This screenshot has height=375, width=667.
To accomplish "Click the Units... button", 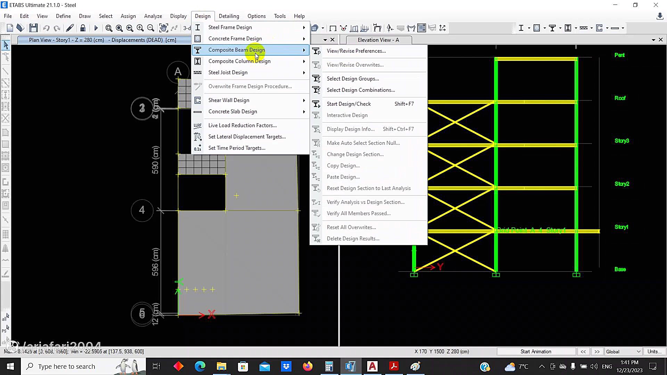I will coord(654,351).
